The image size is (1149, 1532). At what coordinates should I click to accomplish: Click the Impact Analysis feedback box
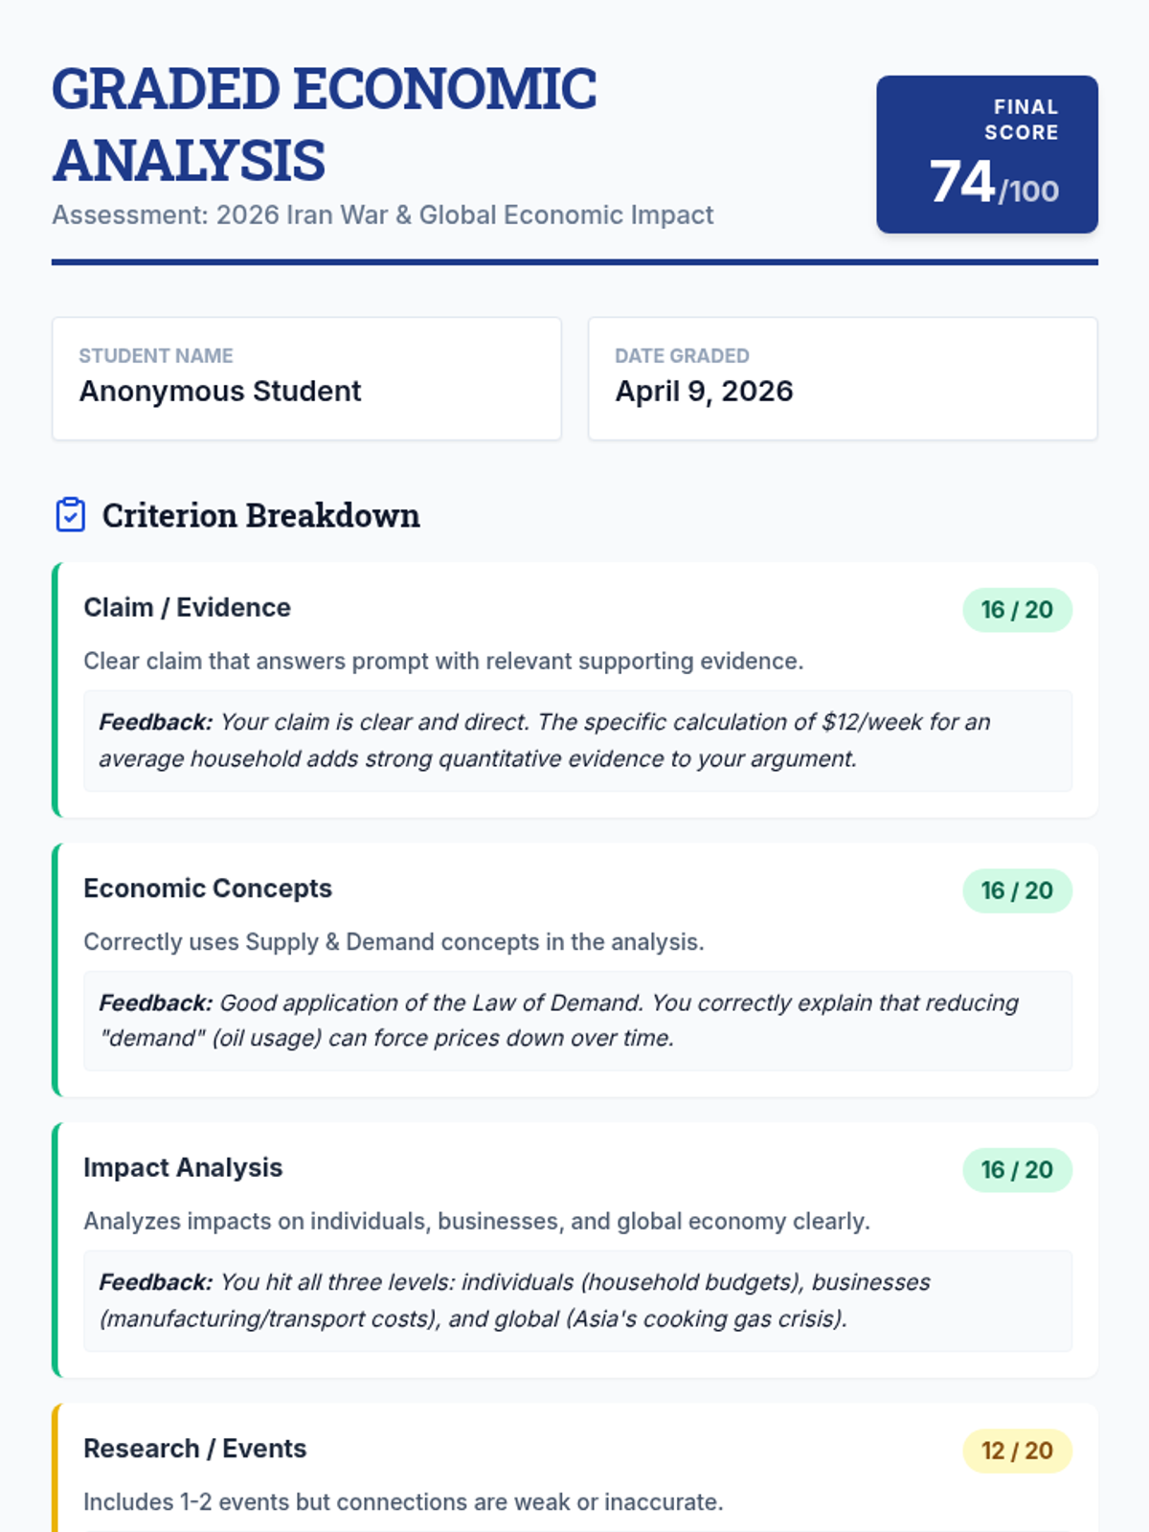577,1300
